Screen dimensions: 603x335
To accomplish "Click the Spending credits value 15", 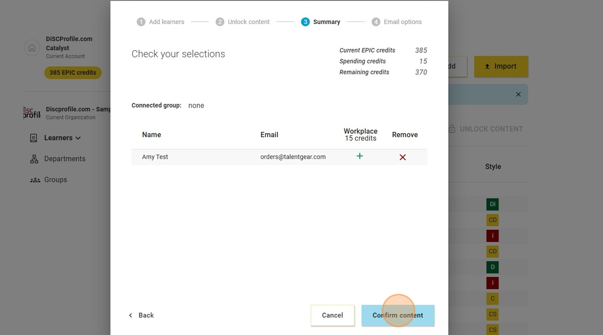I will (423, 61).
